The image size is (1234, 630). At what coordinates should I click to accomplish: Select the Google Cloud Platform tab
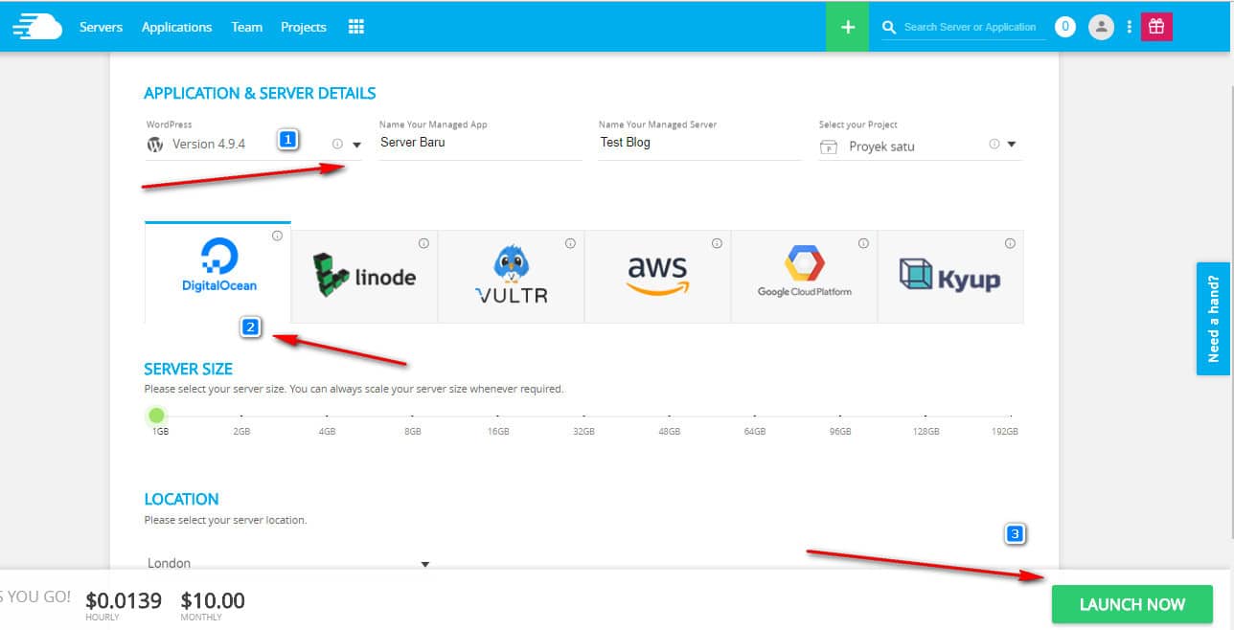coord(805,277)
